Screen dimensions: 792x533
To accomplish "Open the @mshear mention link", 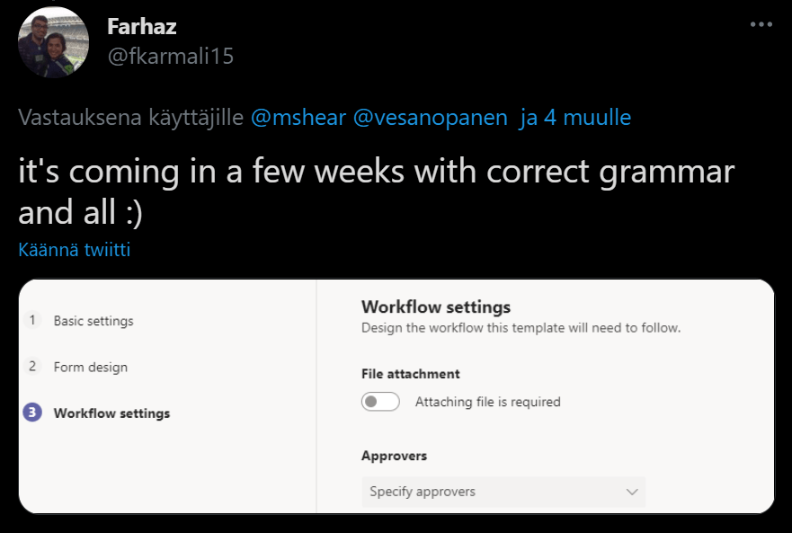I will click(298, 118).
